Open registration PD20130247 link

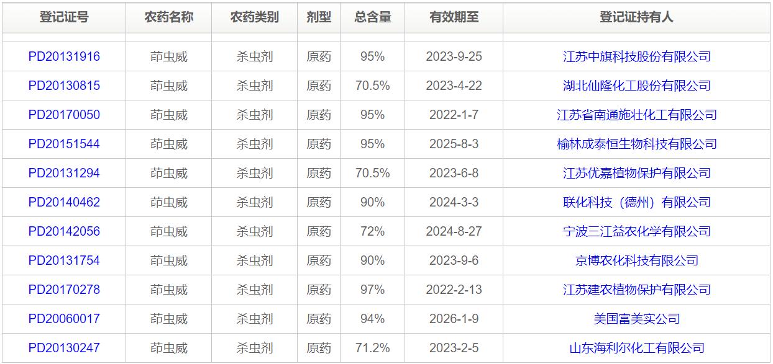(x=64, y=348)
